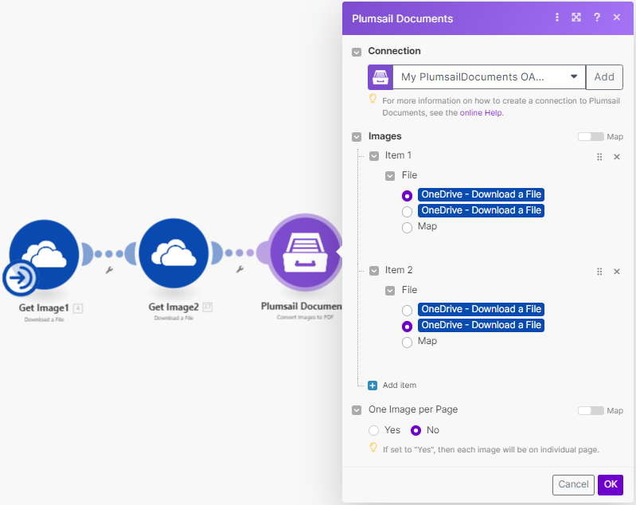636x505 pixels.
Task: Collapse One Image per Page section
Action: (357, 410)
